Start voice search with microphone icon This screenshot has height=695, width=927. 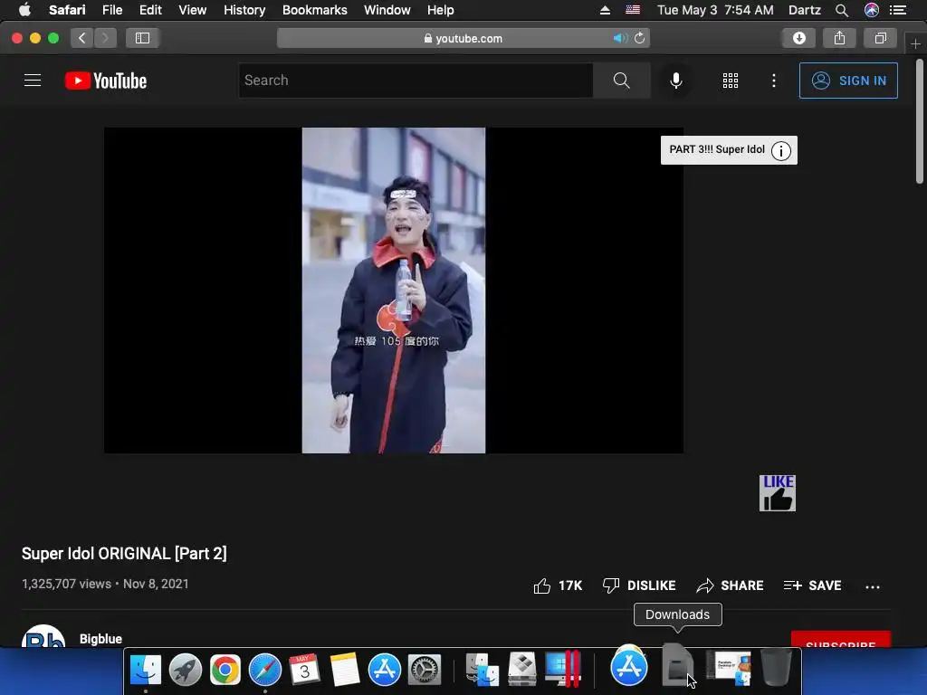coord(675,81)
